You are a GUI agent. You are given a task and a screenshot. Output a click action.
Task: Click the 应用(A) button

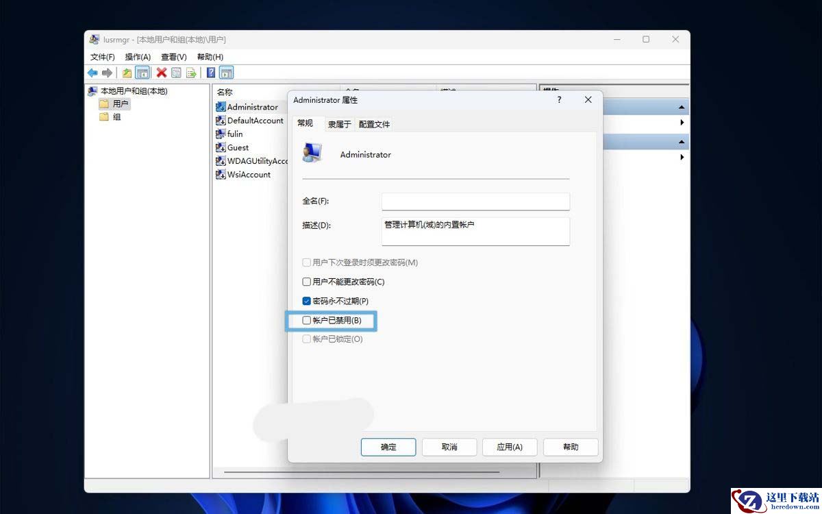pos(510,447)
